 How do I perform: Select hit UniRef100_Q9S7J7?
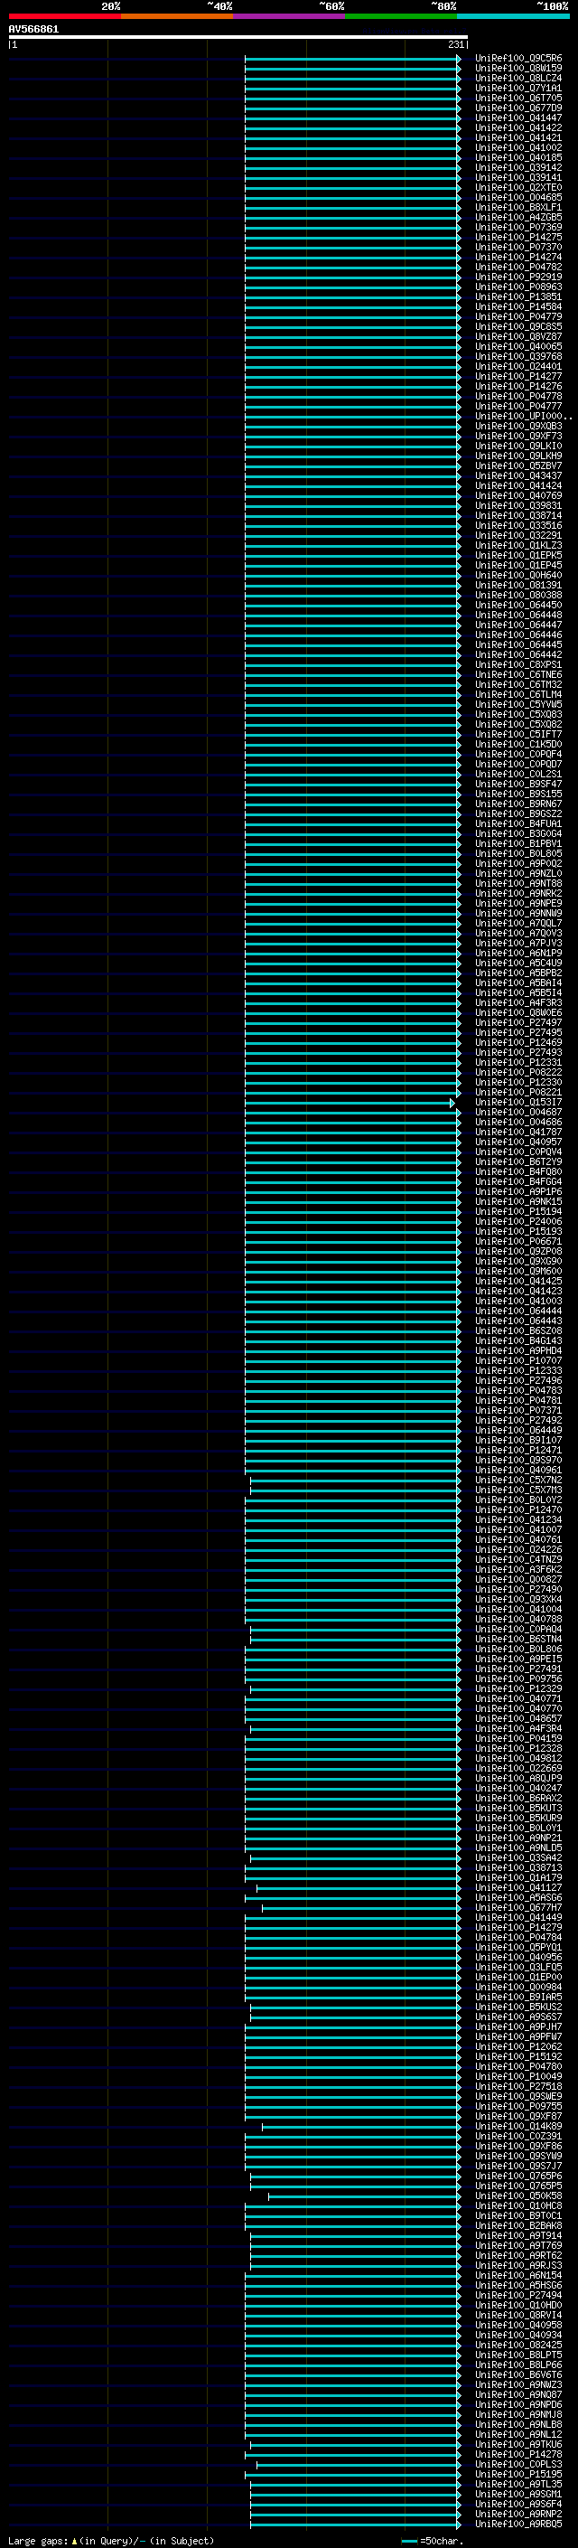[517, 2167]
